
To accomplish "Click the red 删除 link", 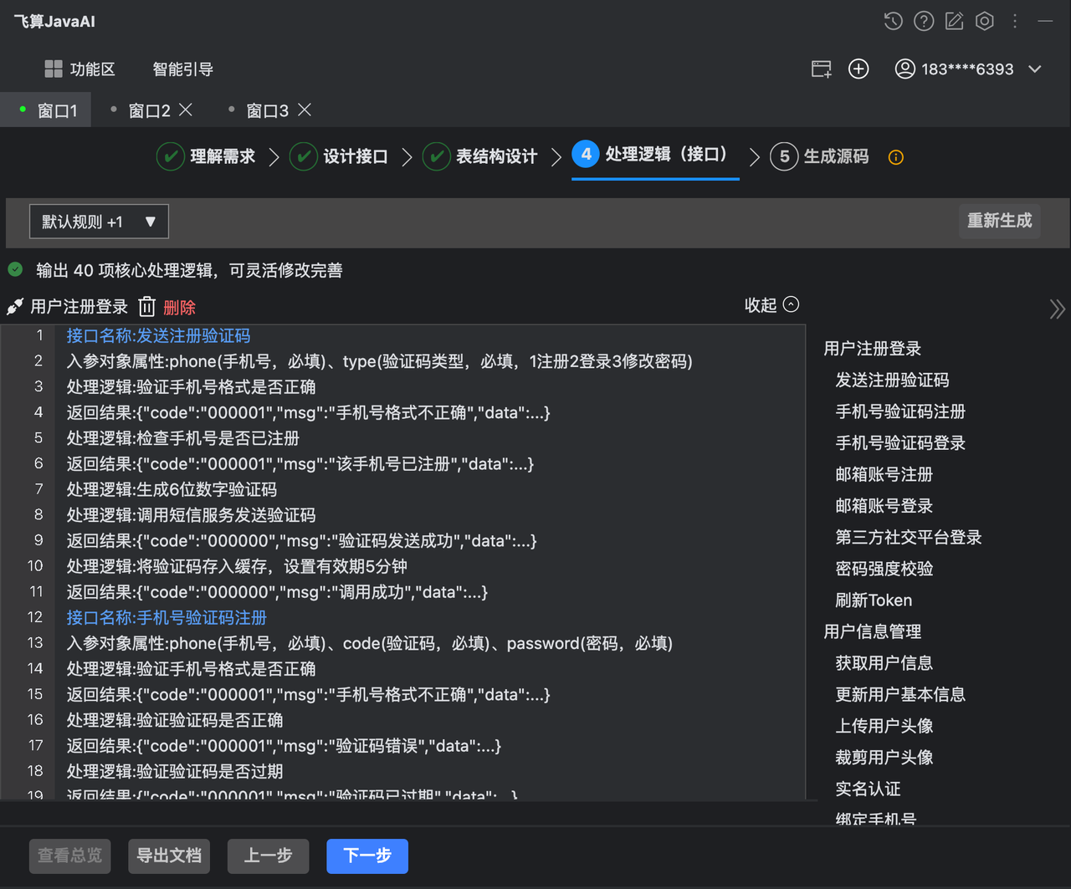I will (179, 308).
